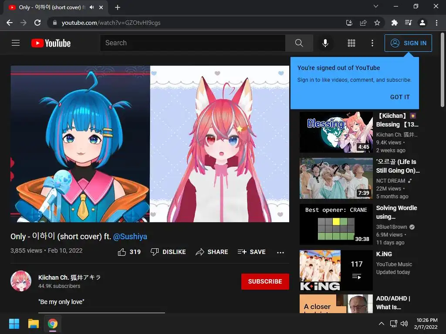Viewport: 446px width, 334px height.
Task: Click the search magnifier button
Action: tap(299, 43)
